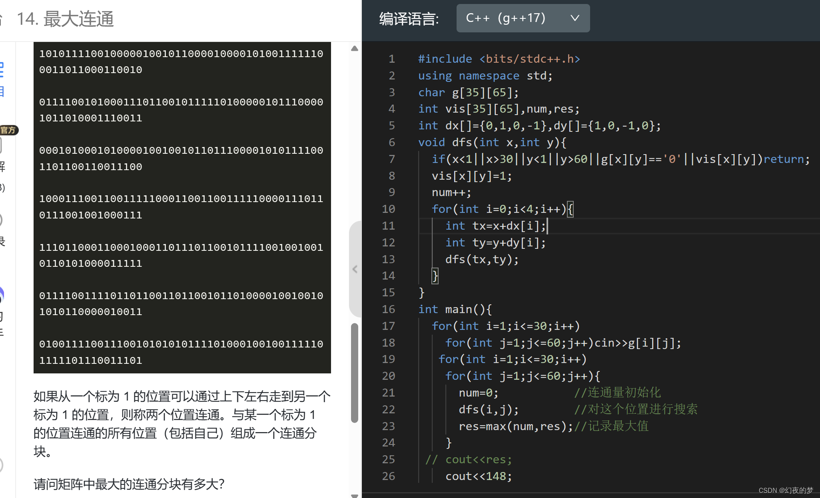
Task: Collapse the problem panel with the left arrow handle
Action: (x=355, y=269)
